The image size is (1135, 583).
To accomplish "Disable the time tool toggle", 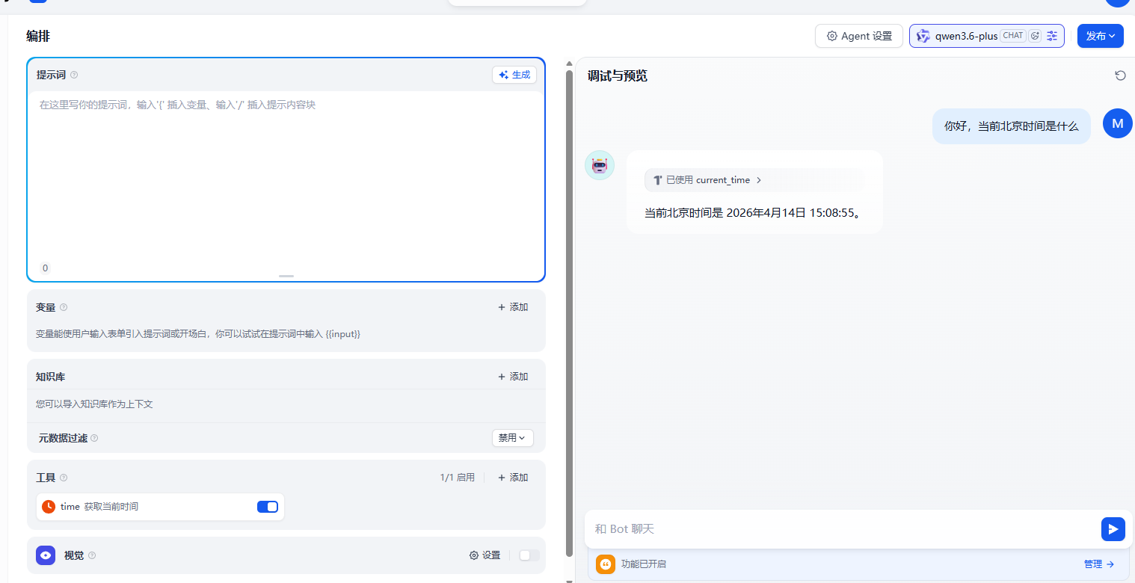I will coord(267,507).
